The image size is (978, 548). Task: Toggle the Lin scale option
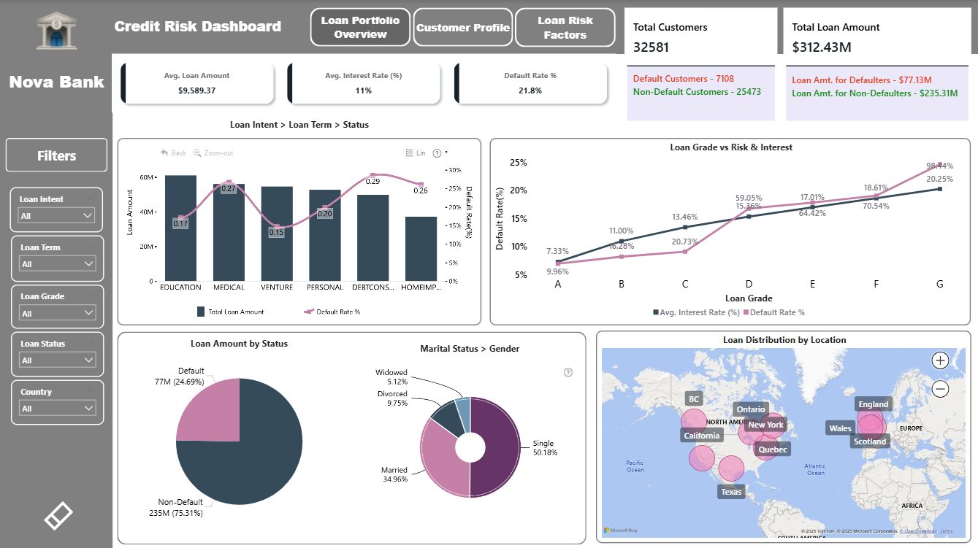416,153
